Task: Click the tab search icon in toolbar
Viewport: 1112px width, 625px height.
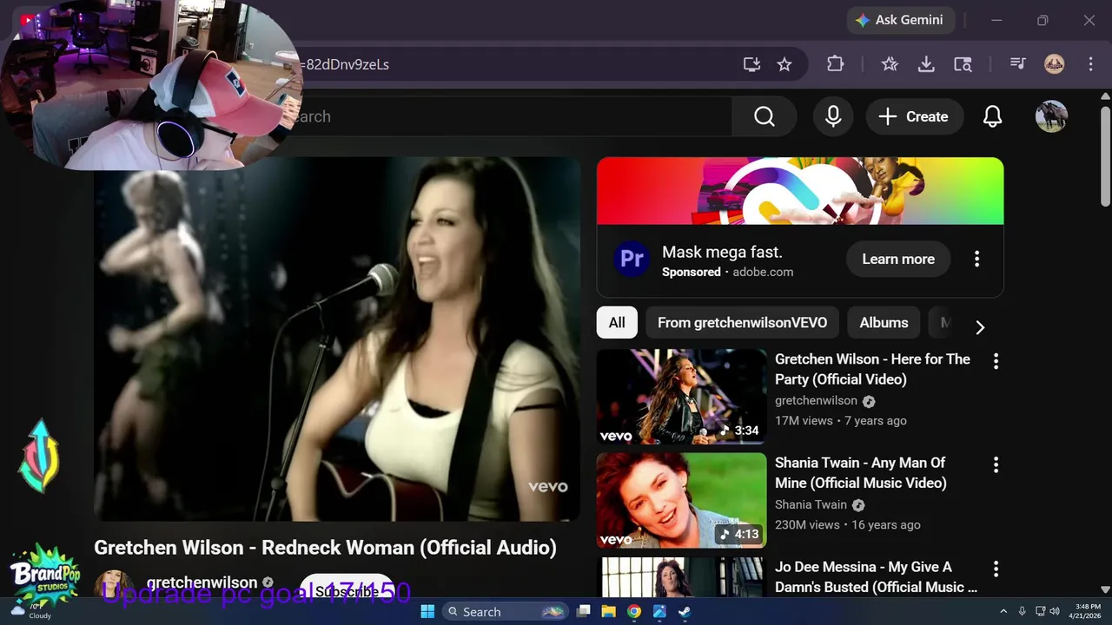Action: pos(963,64)
